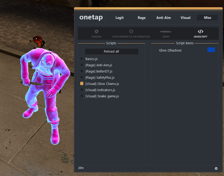This screenshot has width=224, height=176.
Task: Click the [Visual] Indicators.js script name
Action: (100, 90)
